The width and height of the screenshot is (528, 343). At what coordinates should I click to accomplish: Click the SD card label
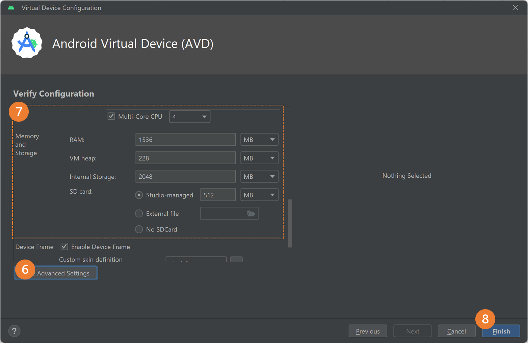click(81, 192)
